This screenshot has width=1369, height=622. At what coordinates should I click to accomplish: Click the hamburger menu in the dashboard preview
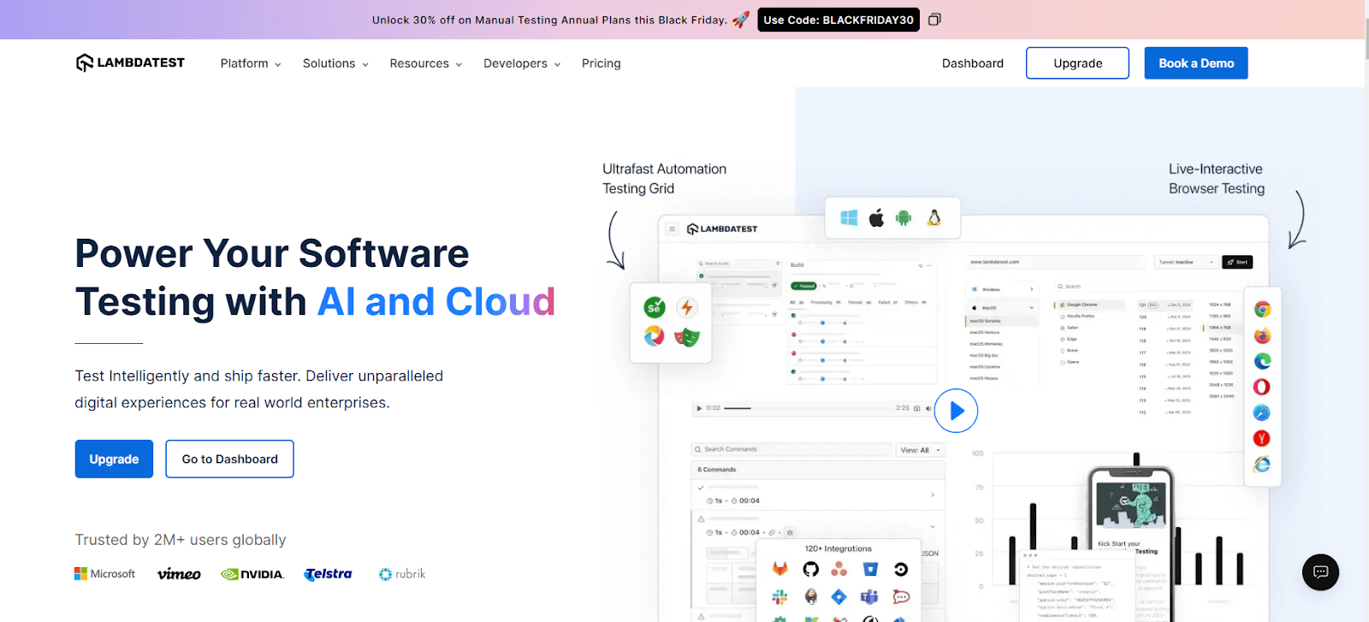tap(673, 229)
